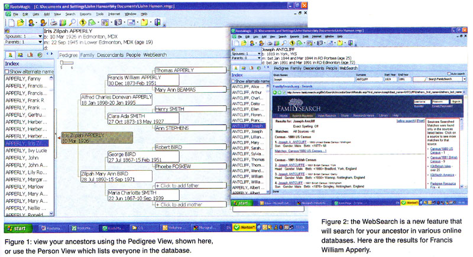The image size is (473, 257).
Task: Open Spouses dropdown for Joseph Antcliff
Action: pyautogui.click(x=259, y=53)
